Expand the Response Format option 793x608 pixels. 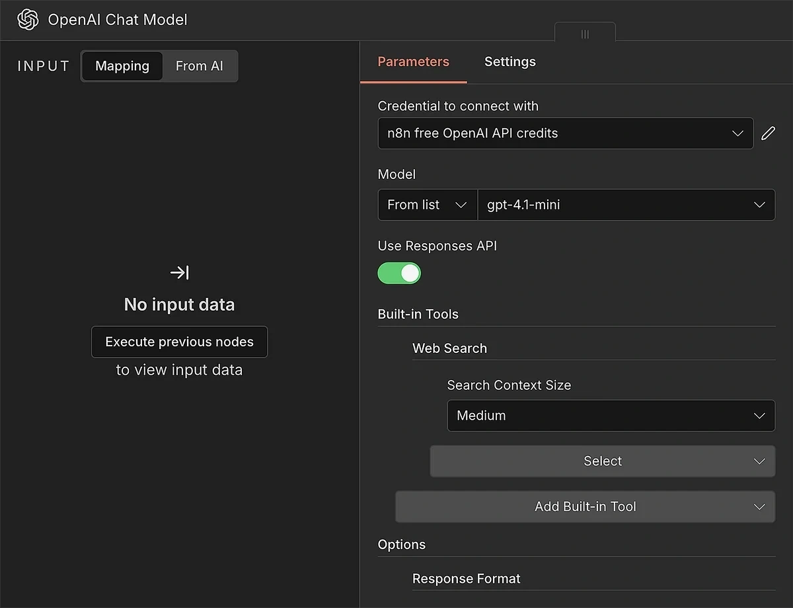(x=467, y=578)
